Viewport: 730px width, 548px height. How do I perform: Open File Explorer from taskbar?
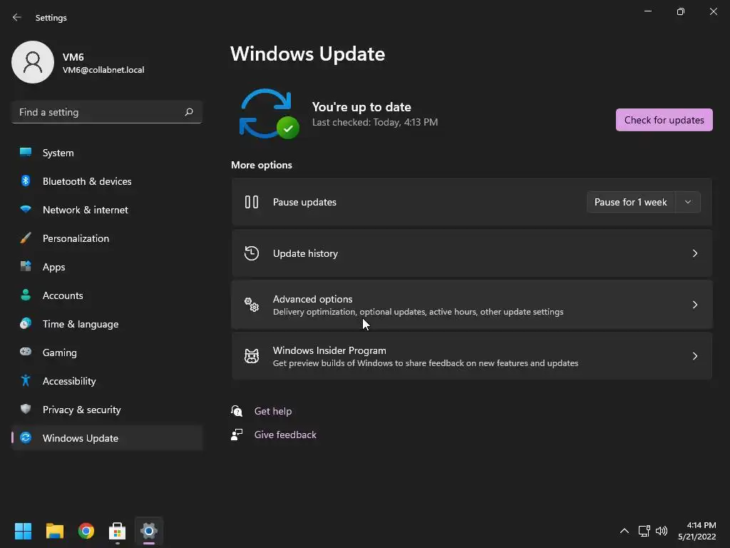pos(54,531)
